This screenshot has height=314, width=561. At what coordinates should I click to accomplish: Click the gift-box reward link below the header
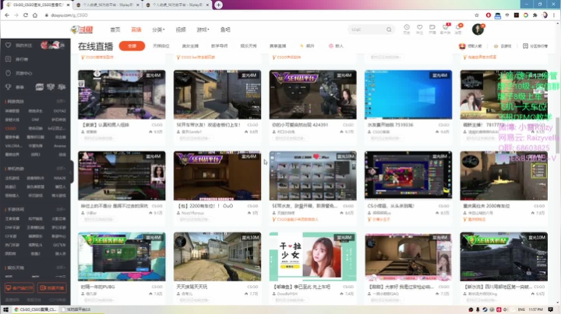click(x=470, y=46)
